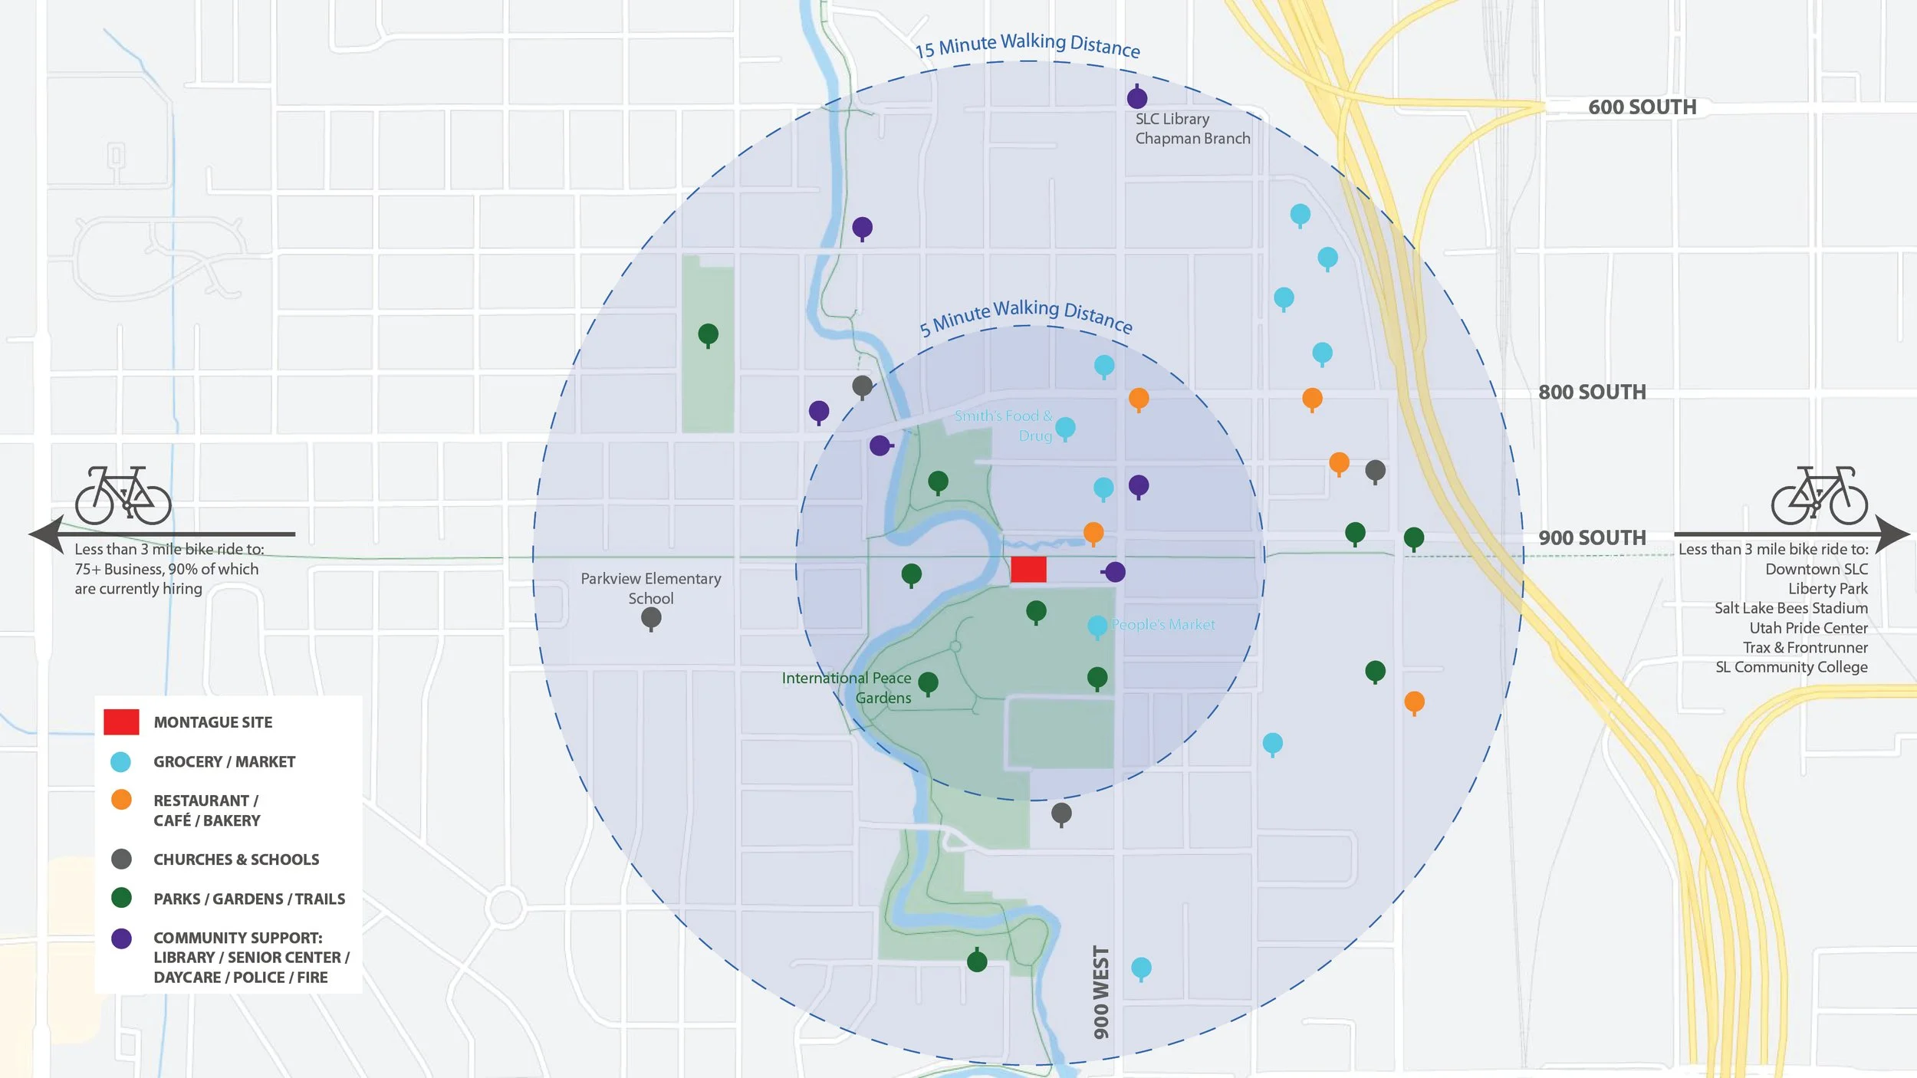Click the right-pointing bike ride arrow
Screen dimensions: 1917x1078
click(1891, 534)
